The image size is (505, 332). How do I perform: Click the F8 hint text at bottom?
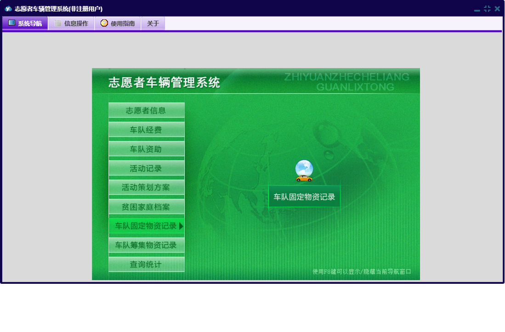tap(362, 271)
